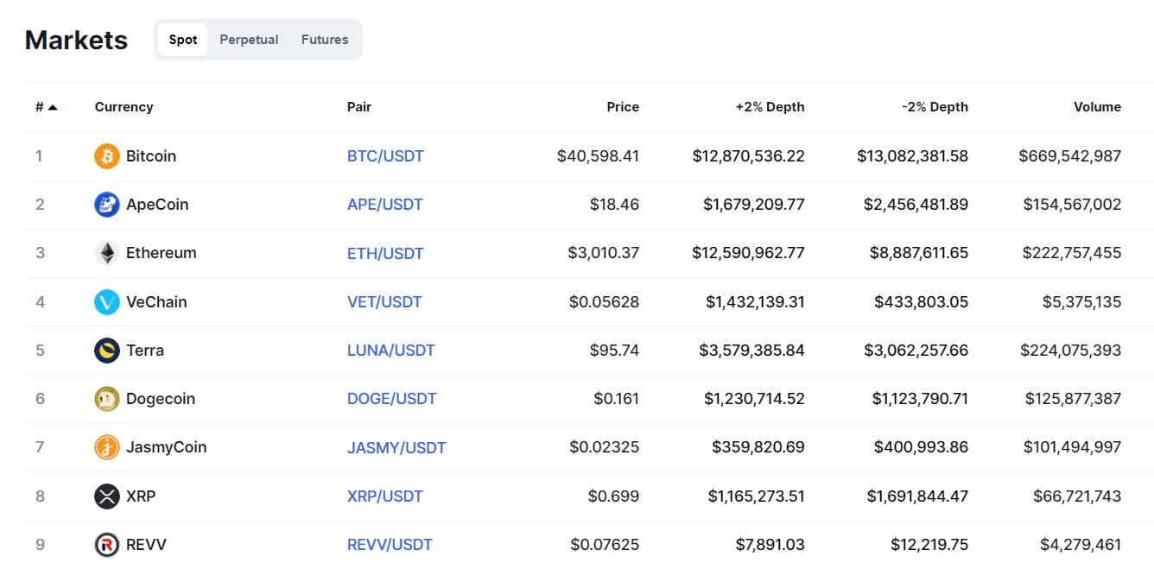Open the BTC/USDT pair link
Image resolution: width=1154 pixels, height=569 pixels.
click(x=385, y=156)
